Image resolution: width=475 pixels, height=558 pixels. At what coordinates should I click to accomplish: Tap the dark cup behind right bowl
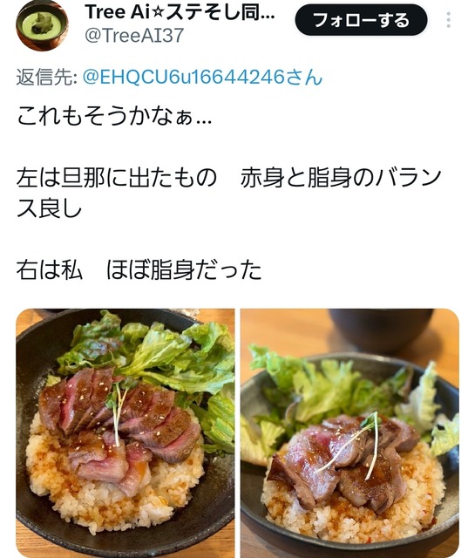point(381,330)
